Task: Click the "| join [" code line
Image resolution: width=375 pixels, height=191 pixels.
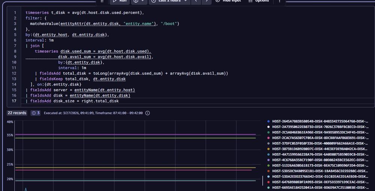Action: pyautogui.click(x=35, y=46)
